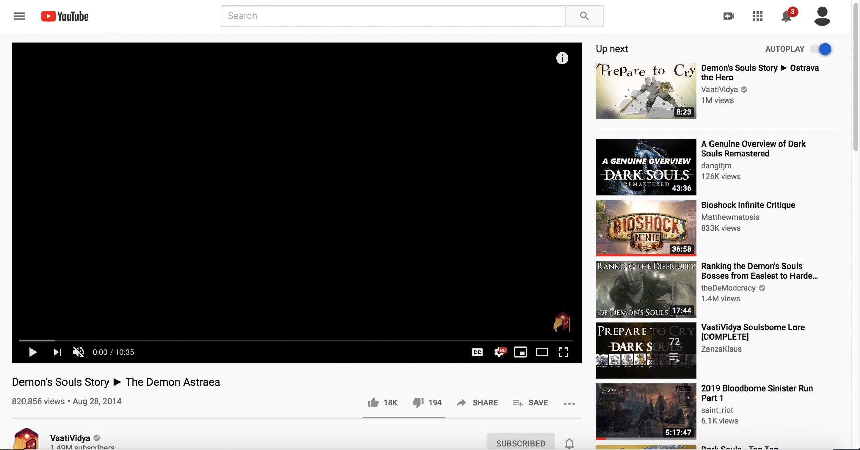Image resolution: width=860 pixels, height=450 pixels.
Task: Open 2019 Bloodborne Sinister Run Part 1 title
Action: coord(757,393)
